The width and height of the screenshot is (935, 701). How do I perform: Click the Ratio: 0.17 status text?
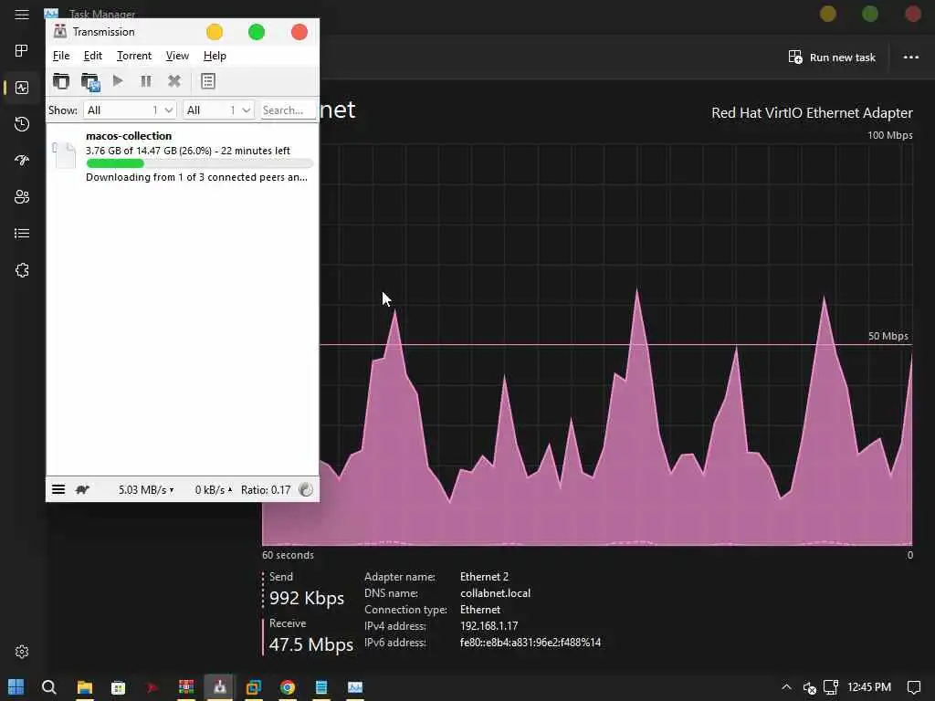266,489
